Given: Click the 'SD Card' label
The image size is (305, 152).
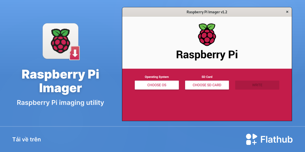Looking at the screenshot, I should tap(207, 77).
